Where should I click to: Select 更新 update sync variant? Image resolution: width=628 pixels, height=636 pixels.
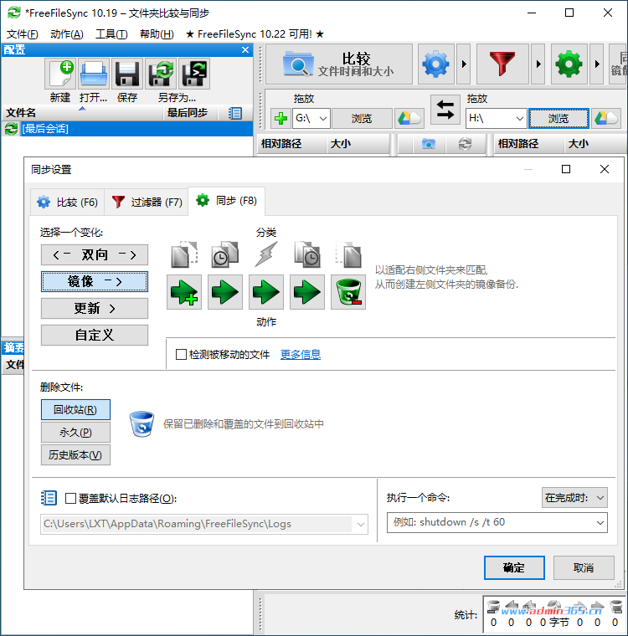[95, 309]
